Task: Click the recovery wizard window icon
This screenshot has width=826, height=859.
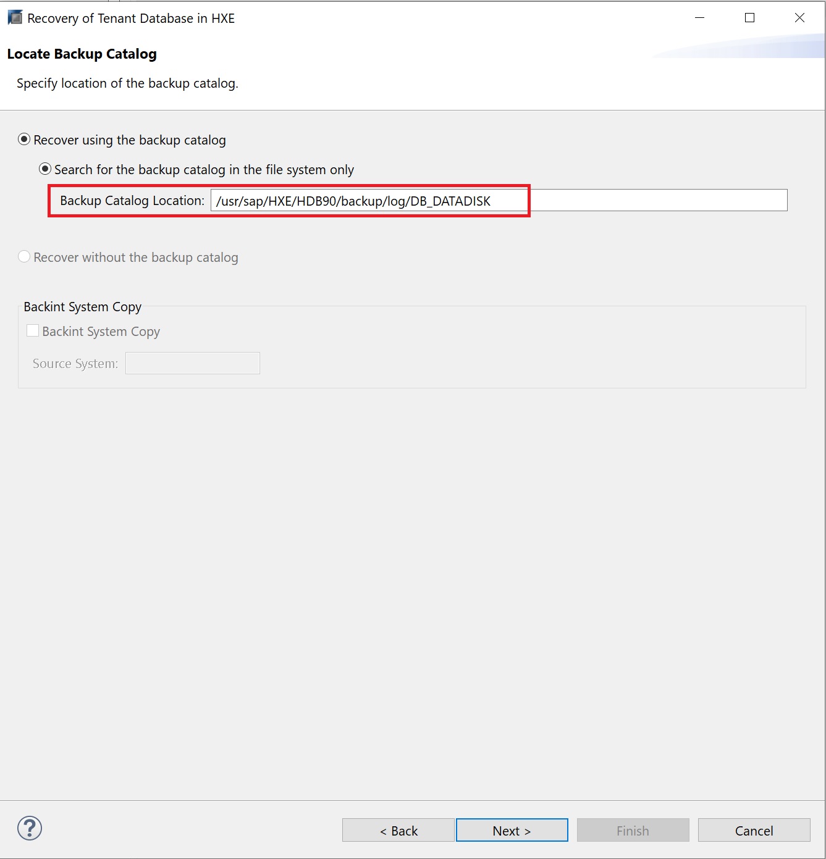Action: pyautogui.click(x=15, y=18)
